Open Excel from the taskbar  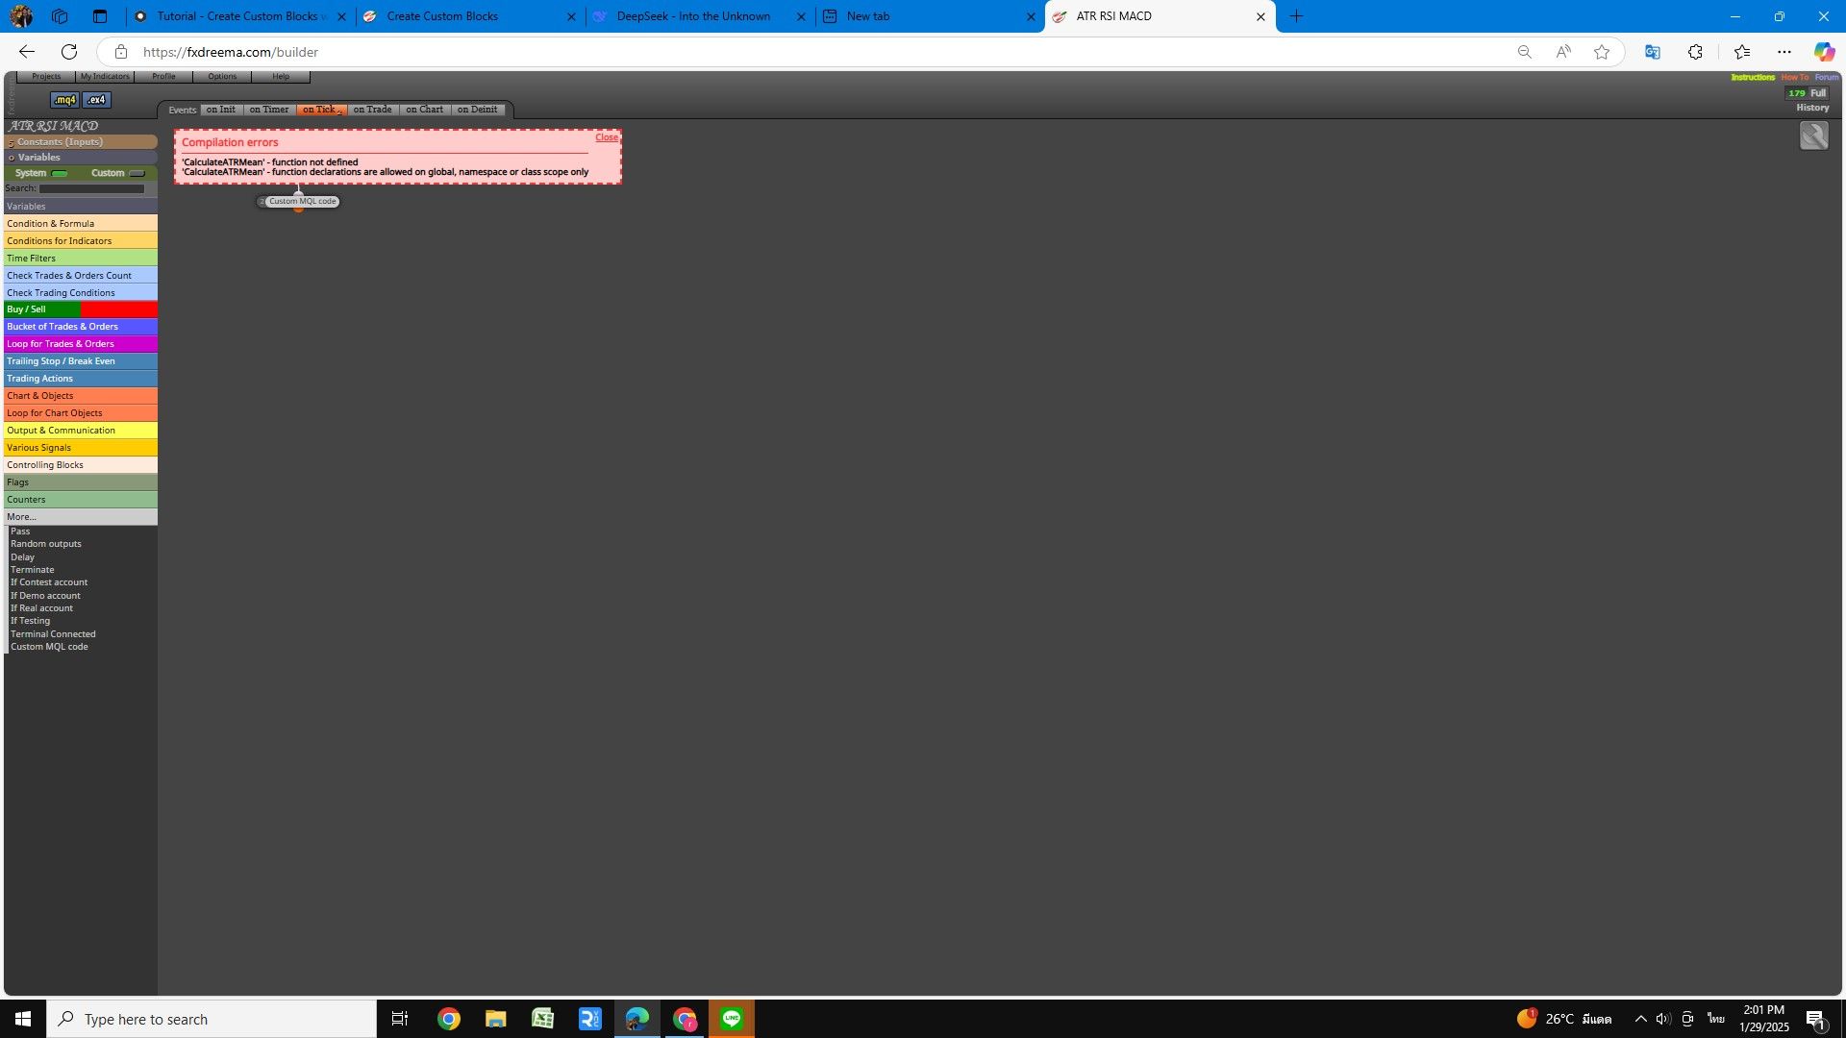[542, 1019]
